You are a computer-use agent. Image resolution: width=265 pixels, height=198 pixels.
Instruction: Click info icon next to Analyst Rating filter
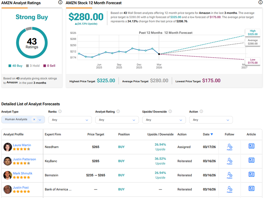(118, 112)
